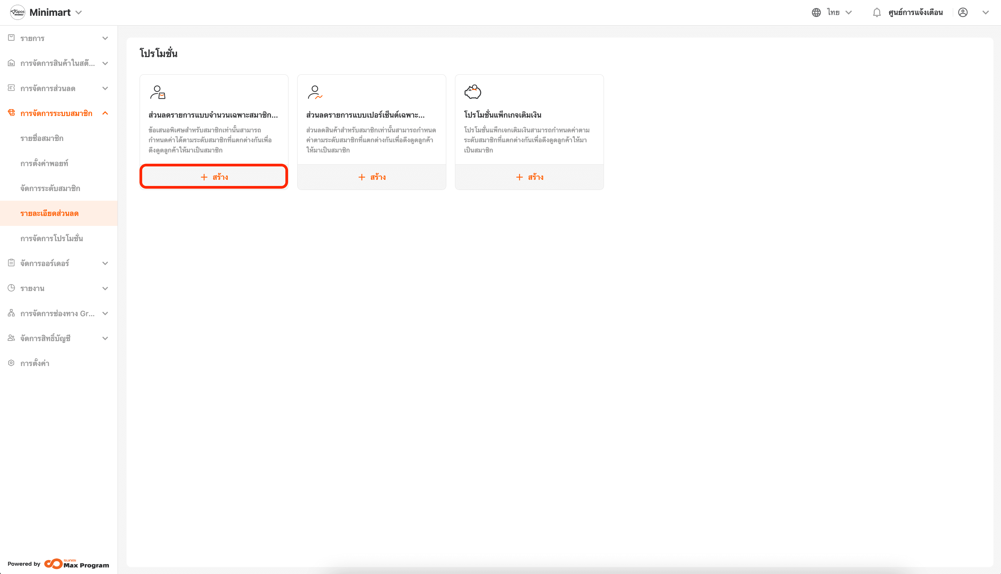Image resolution: width=1001 pixels, height=574 pixels.
Task: Click the member percent discount card icon
Action: [315, 92]
